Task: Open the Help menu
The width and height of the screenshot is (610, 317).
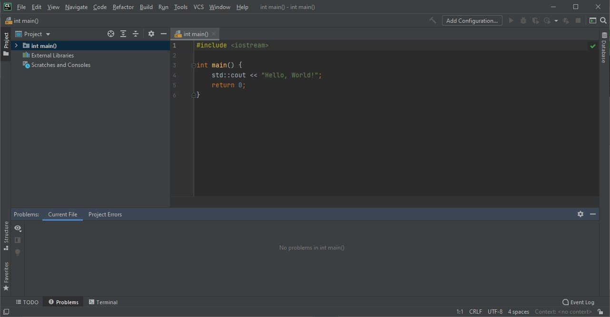Action: [242, 7]
